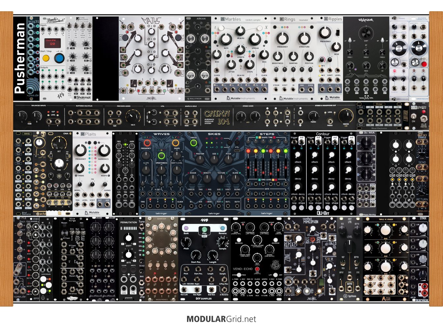
Task: Open the ModularGrid.net logo link
Action: (x=221, y=319)
